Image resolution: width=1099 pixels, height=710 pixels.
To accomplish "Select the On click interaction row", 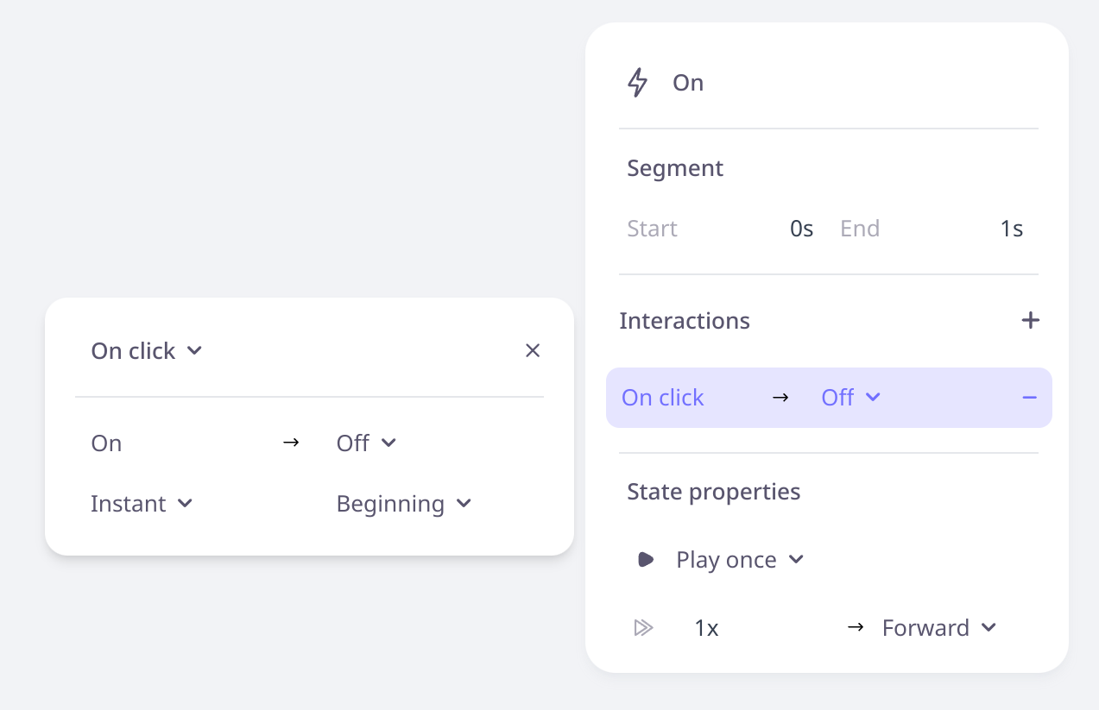I will pos(691,398).
